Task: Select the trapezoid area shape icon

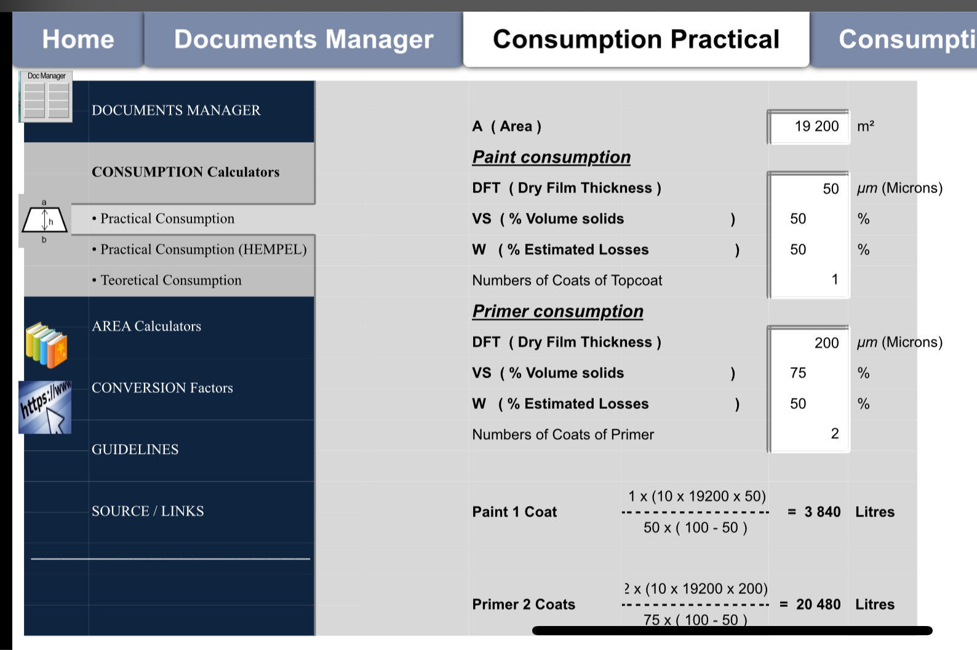Action: click(44, 221)
